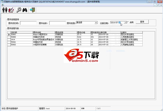Open the 出版日期 date picker dropdown arrow
163x111 pixels.
pyautogui.click(x=125, y=22)
